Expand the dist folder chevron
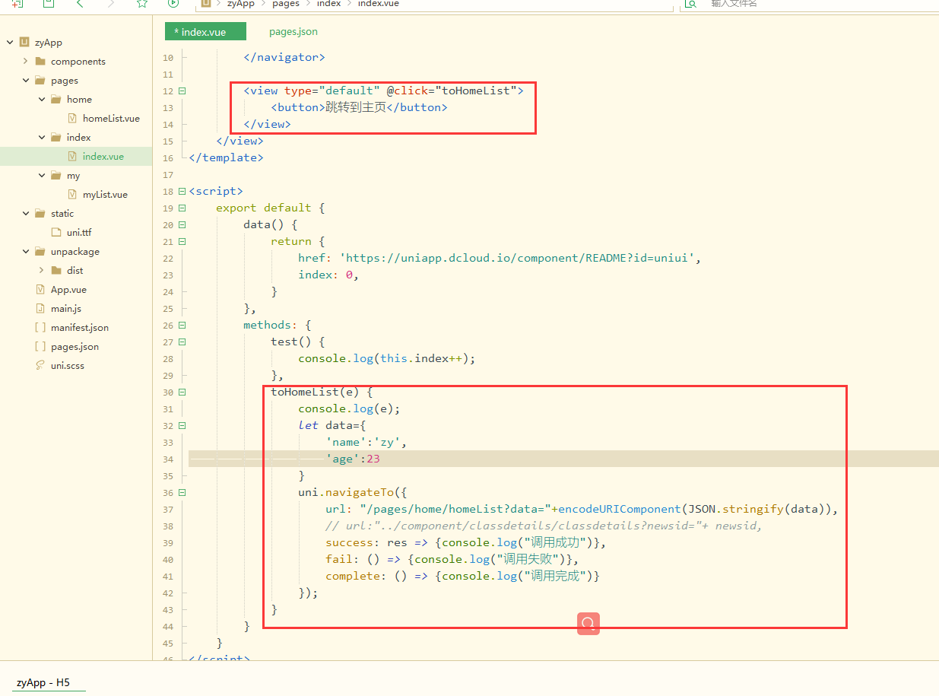Screen dimensions: 939x696 [x=42, y=271]
